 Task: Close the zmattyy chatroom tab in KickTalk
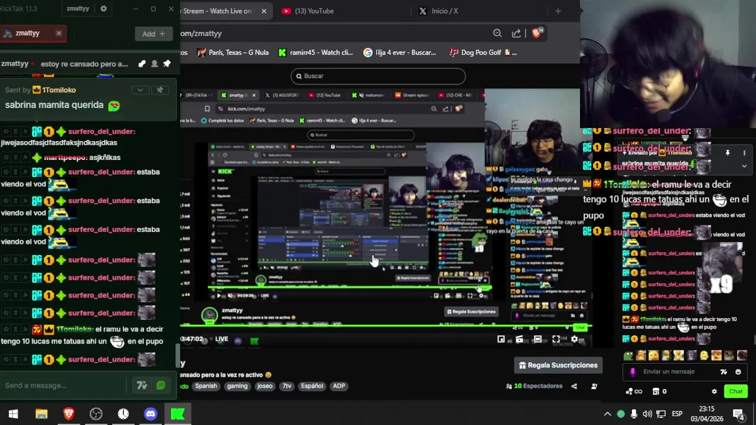pos(58,33)
